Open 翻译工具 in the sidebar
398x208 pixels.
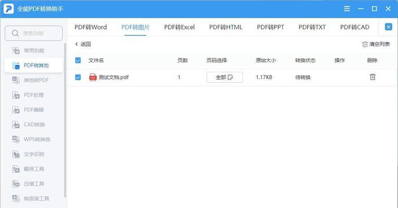click(33, 169)
